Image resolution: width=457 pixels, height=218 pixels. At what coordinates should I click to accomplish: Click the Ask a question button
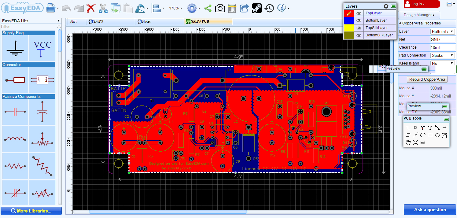coord(430,210)
